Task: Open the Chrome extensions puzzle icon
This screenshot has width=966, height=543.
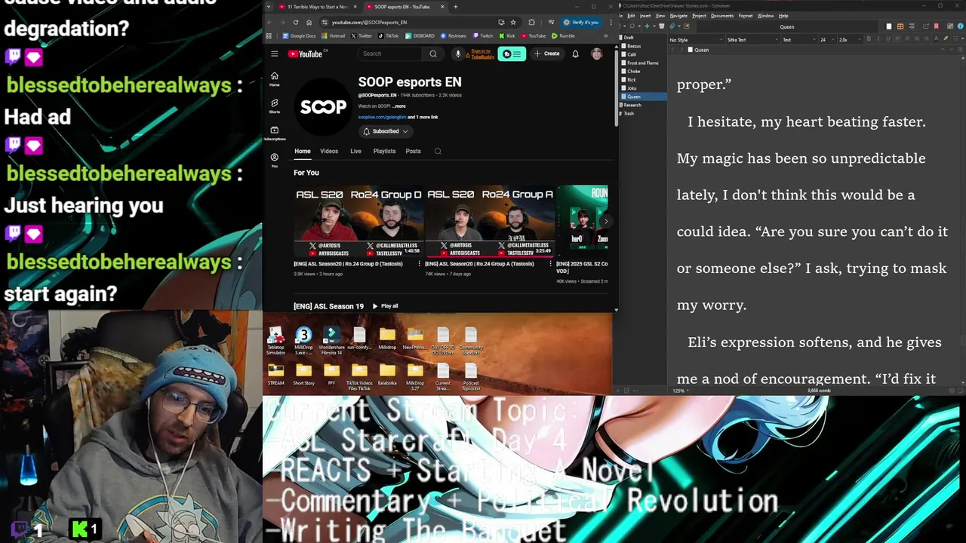Action: tap(531, 23)
